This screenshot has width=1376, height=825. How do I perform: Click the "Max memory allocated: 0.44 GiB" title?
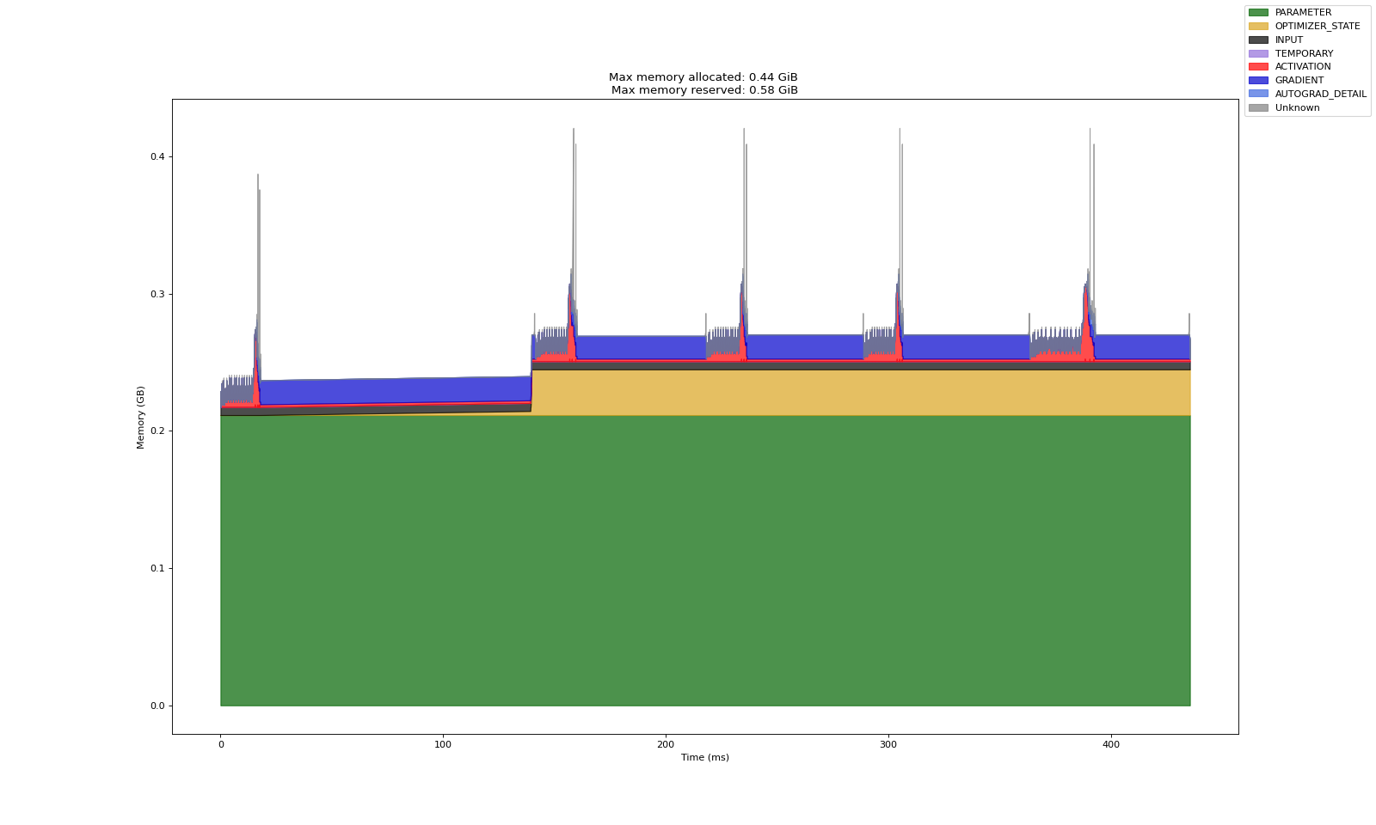tap(704, 77)
